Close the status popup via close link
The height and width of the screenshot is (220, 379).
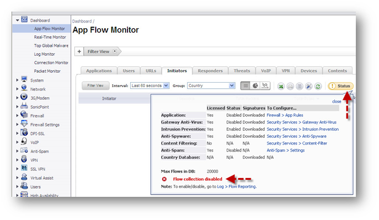[337, 101]
